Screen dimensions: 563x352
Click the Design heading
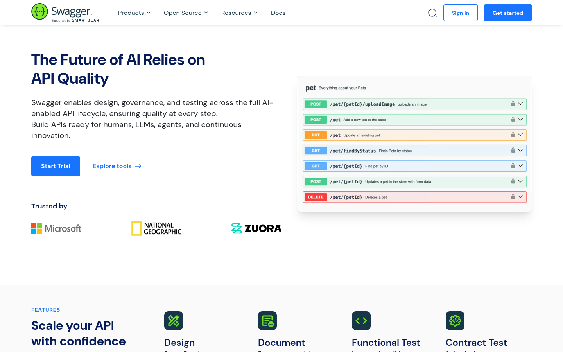[179, 343]
